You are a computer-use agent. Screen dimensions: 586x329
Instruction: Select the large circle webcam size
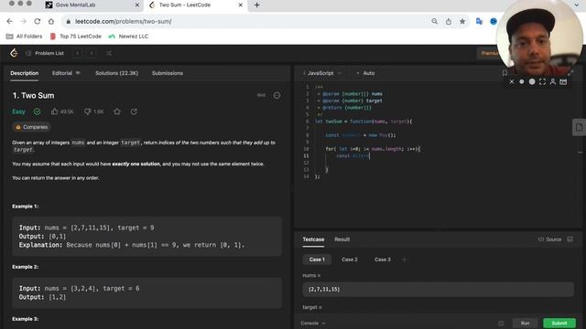532,81
